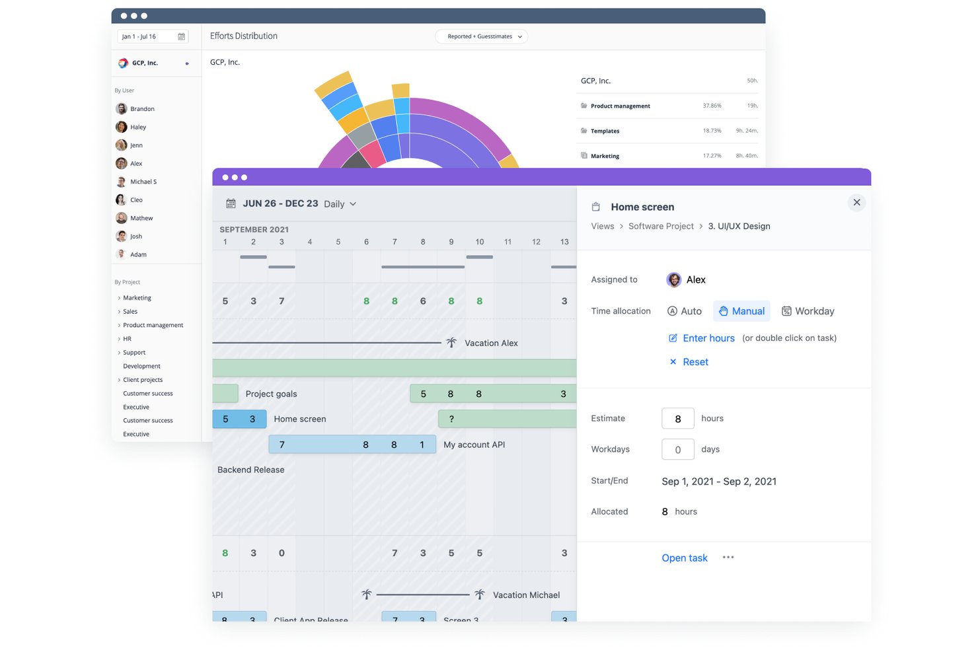Click the Software Project breadcrumb
The height and width of the screenshot is (652, 978).
click(x=661, y=226)
